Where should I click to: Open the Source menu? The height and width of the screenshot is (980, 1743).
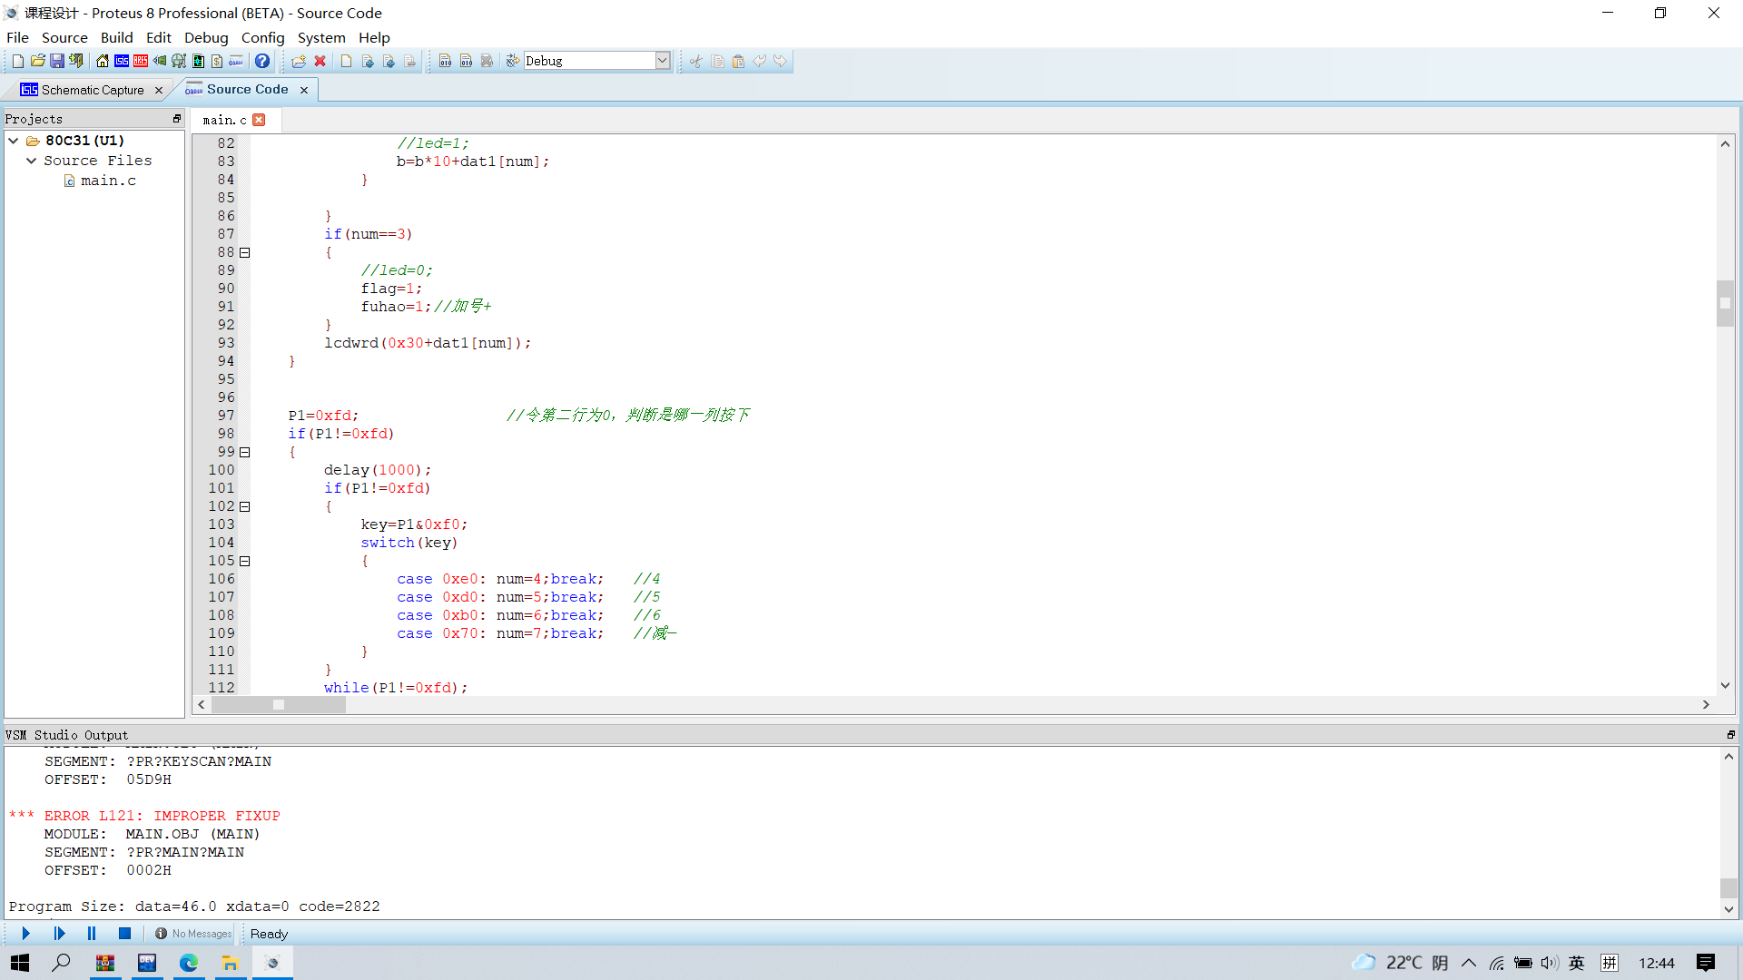tap(64, 37)
